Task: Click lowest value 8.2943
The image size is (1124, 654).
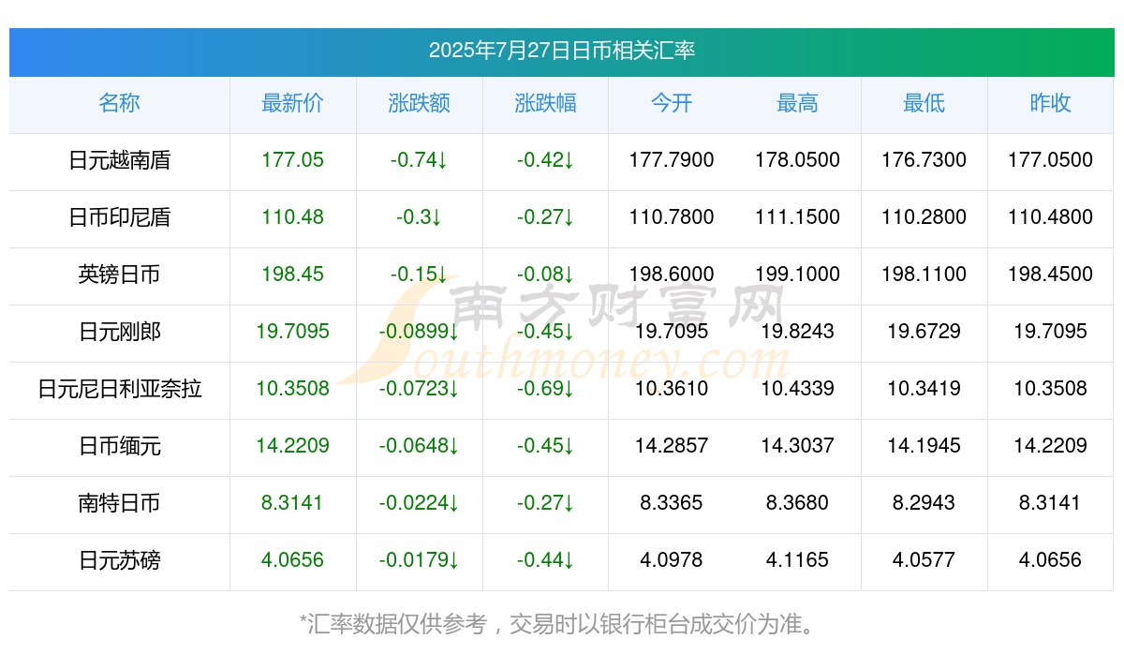Action: tap(924, 503)
